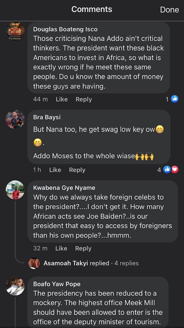Viewport: 184px width, 328px height.
Task: Tap Done to close comments
Action: tap(169, 10)
